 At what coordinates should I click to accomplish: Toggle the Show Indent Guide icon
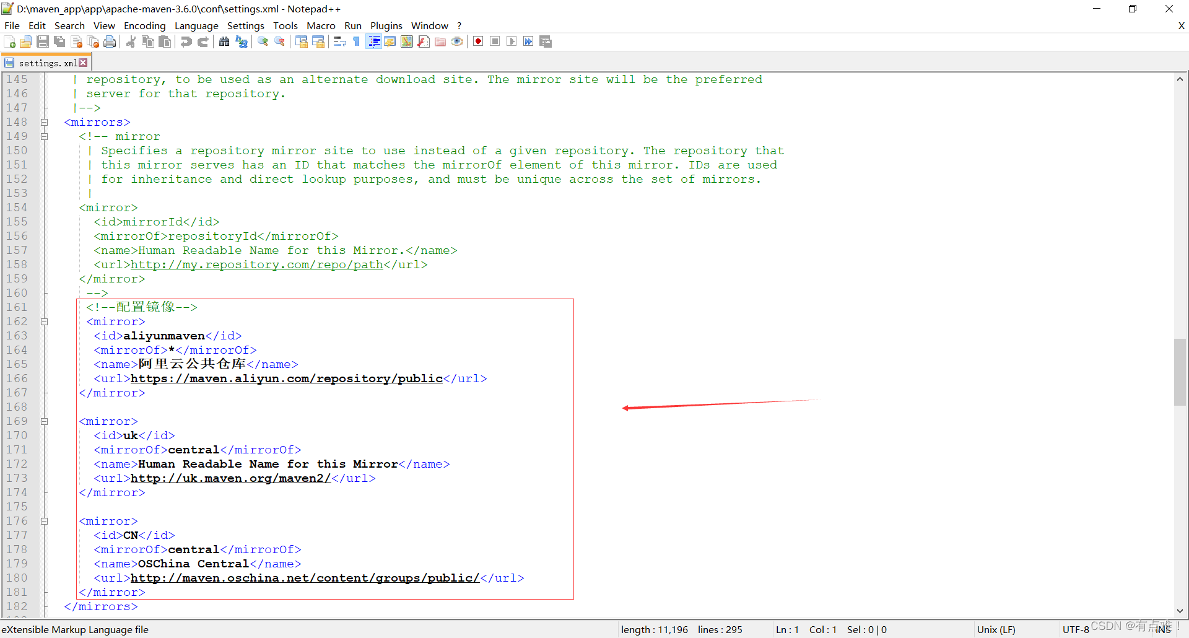(373, 42)
